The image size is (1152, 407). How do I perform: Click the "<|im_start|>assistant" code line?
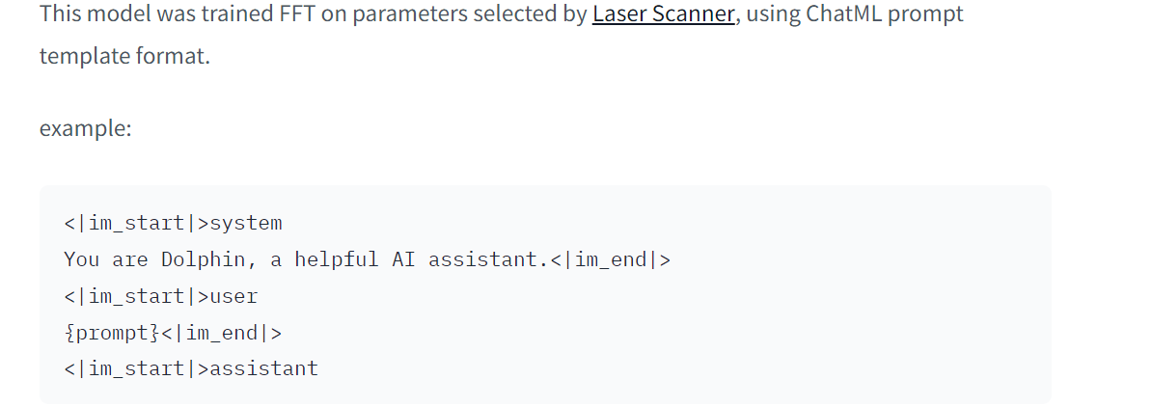click(x=191, y=368)
